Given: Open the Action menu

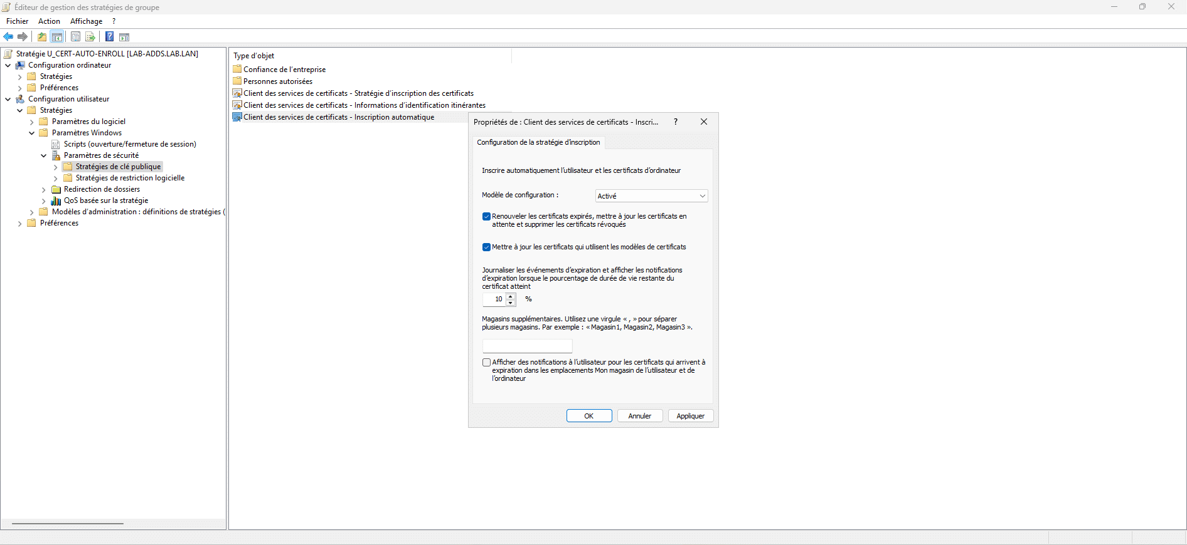Looking at the screenshot, I should pyautogui.click(x=49, y=21).
